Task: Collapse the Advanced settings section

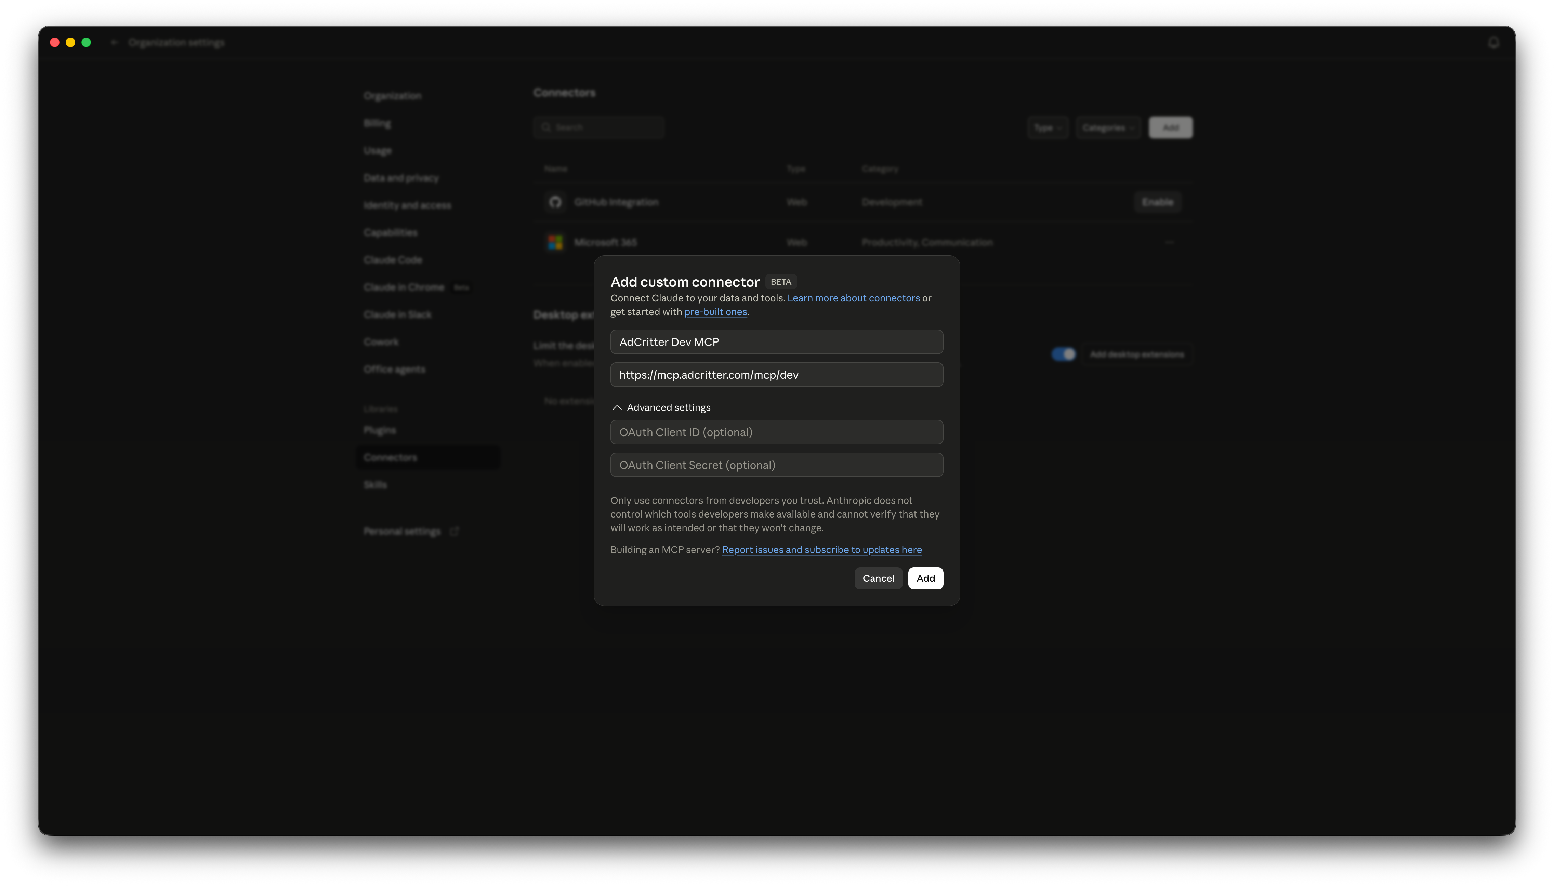Action: coord(661,407)
